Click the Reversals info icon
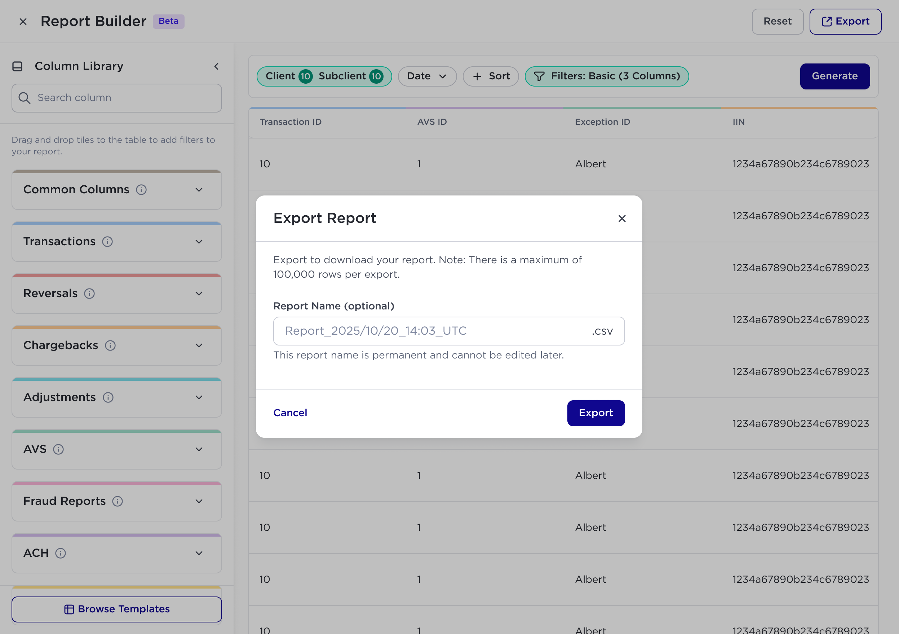Viewport: 899px width, 634px height. pos(90,294)
